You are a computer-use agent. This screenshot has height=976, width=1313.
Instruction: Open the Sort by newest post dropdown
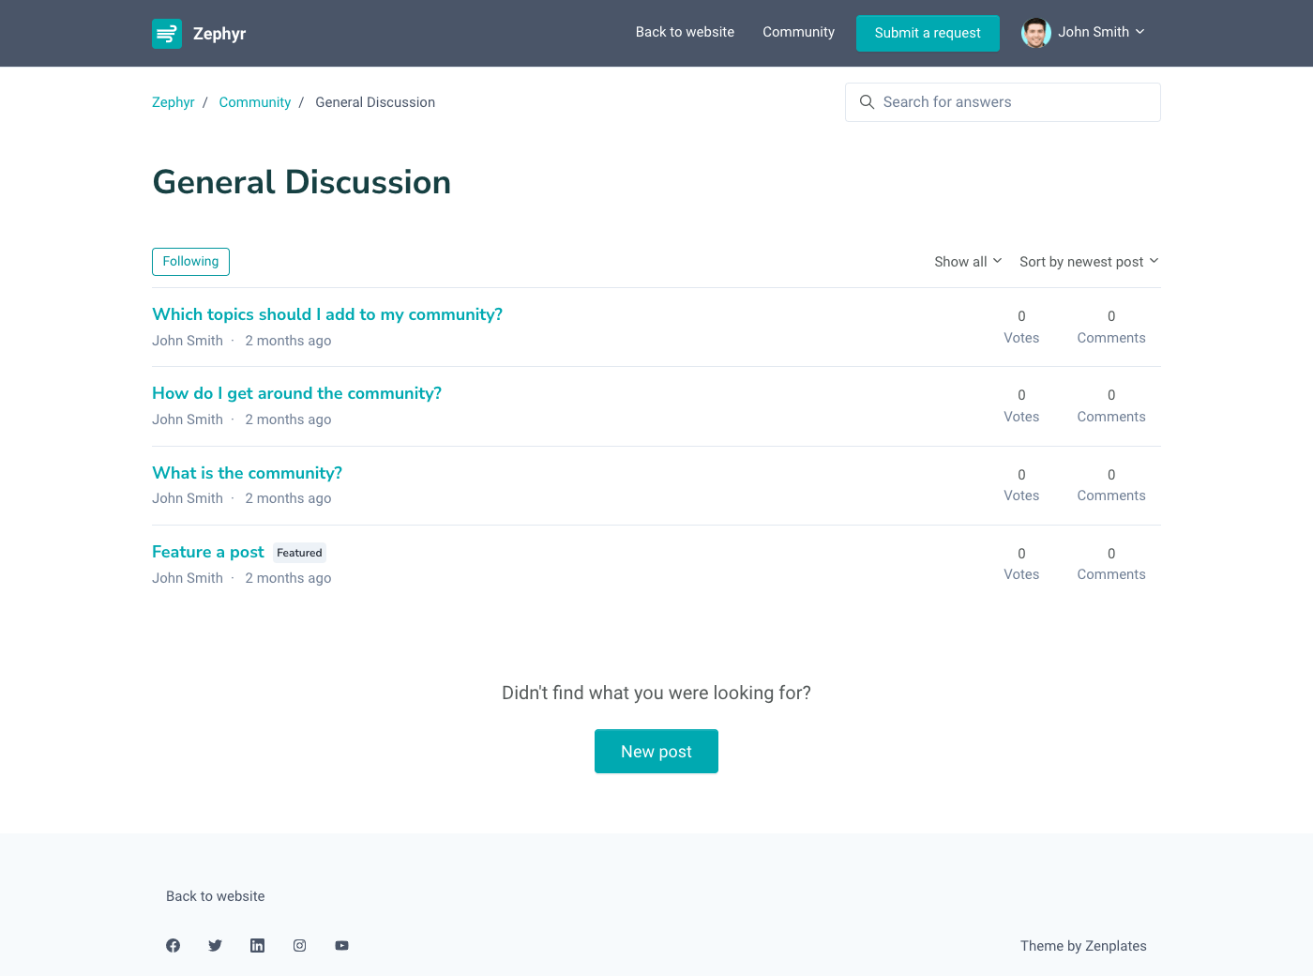click(x=1089, y=262)
